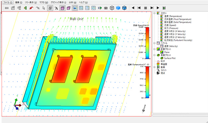Select 流速 (Speed) scalar item

pyautogui.click(x=170, y=25)
